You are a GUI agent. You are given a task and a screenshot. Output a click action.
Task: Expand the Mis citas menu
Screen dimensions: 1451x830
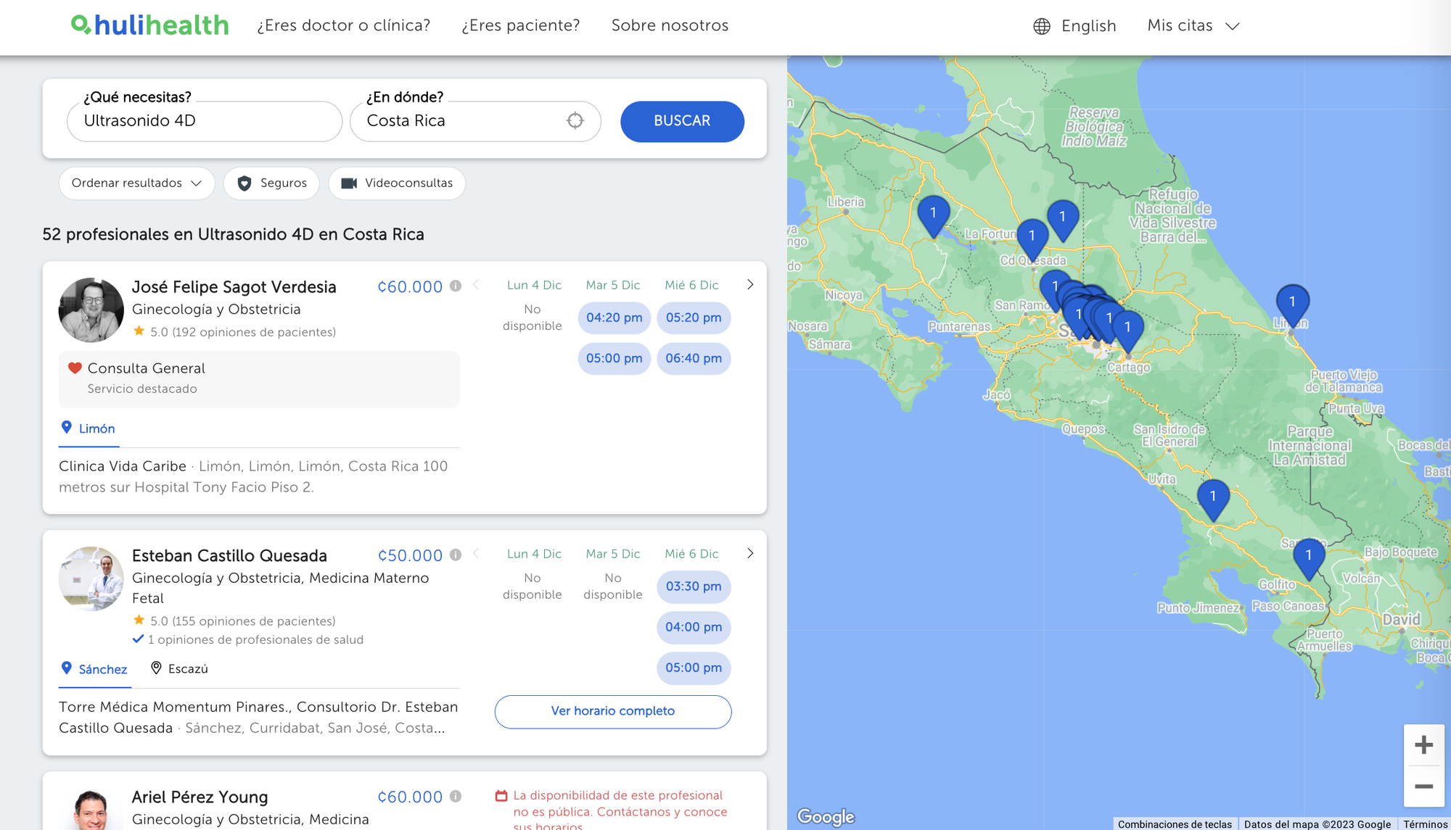[1193, 26]
